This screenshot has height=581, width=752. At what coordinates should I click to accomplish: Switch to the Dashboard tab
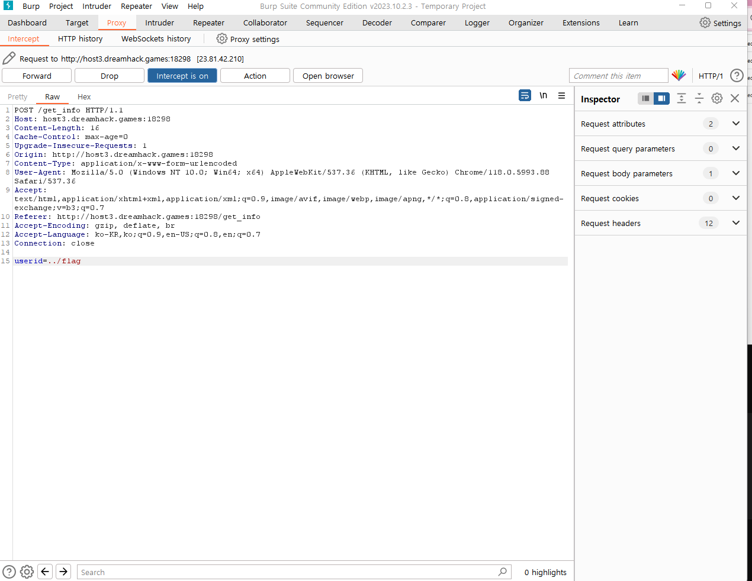tap(27, 22)
